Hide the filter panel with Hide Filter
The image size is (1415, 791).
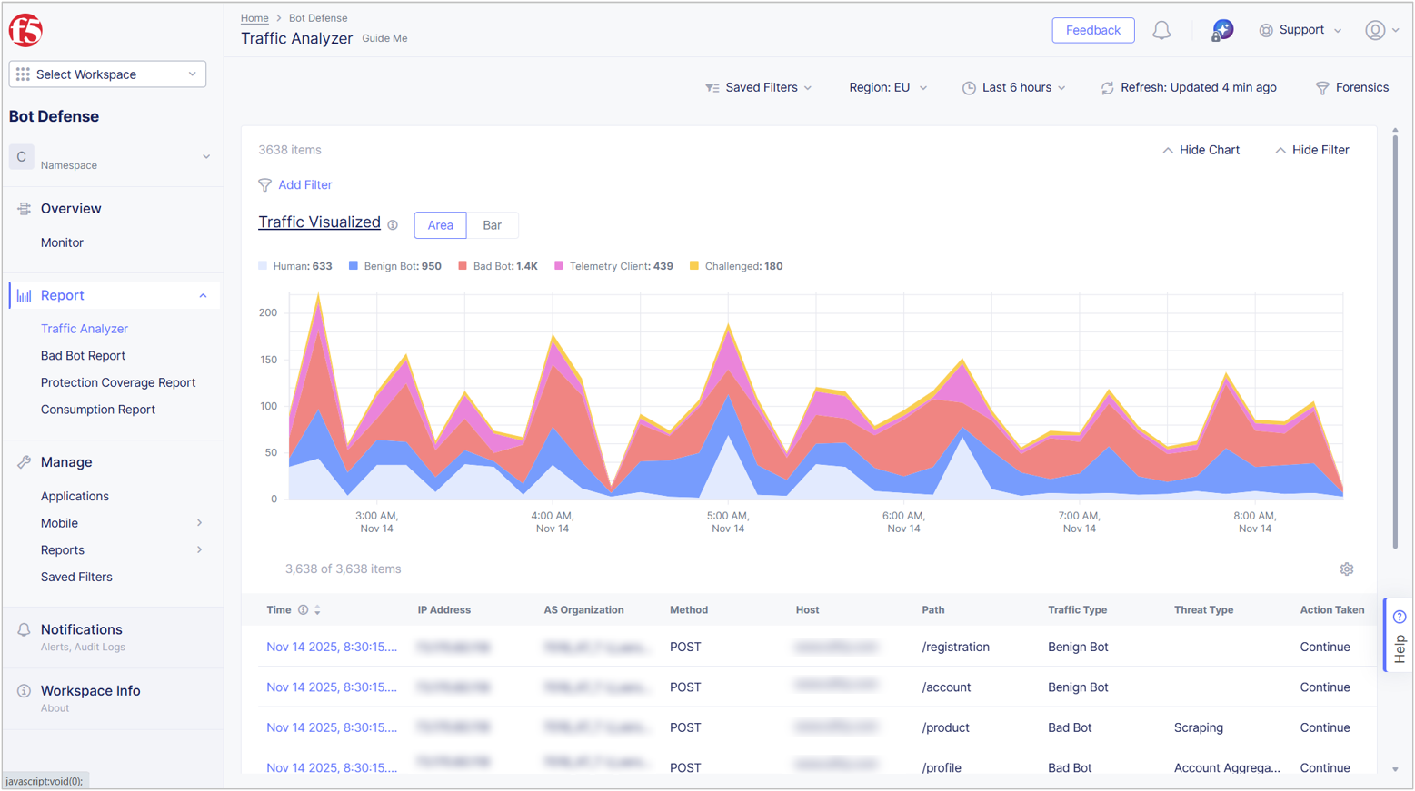(1312, 149)
